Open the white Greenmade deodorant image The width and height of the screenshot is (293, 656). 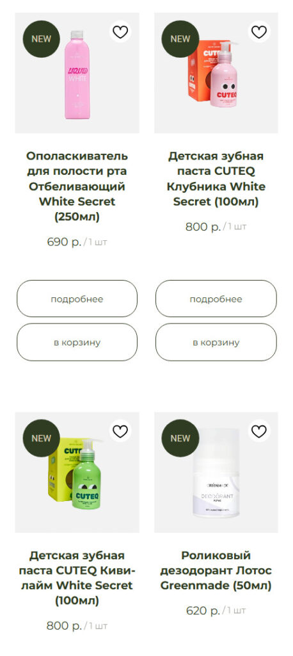pos(216,472)
